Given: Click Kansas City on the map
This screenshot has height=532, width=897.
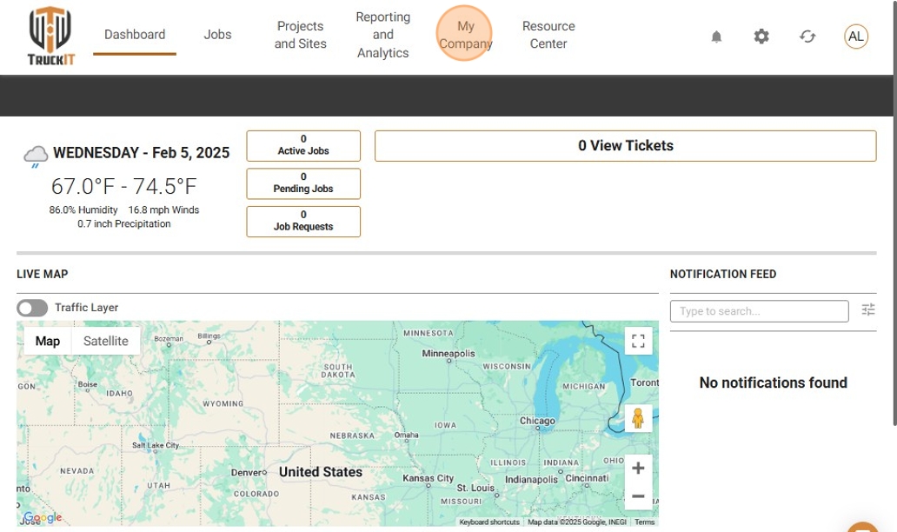Looking at the screenshot, I should (x=428, y=478).
